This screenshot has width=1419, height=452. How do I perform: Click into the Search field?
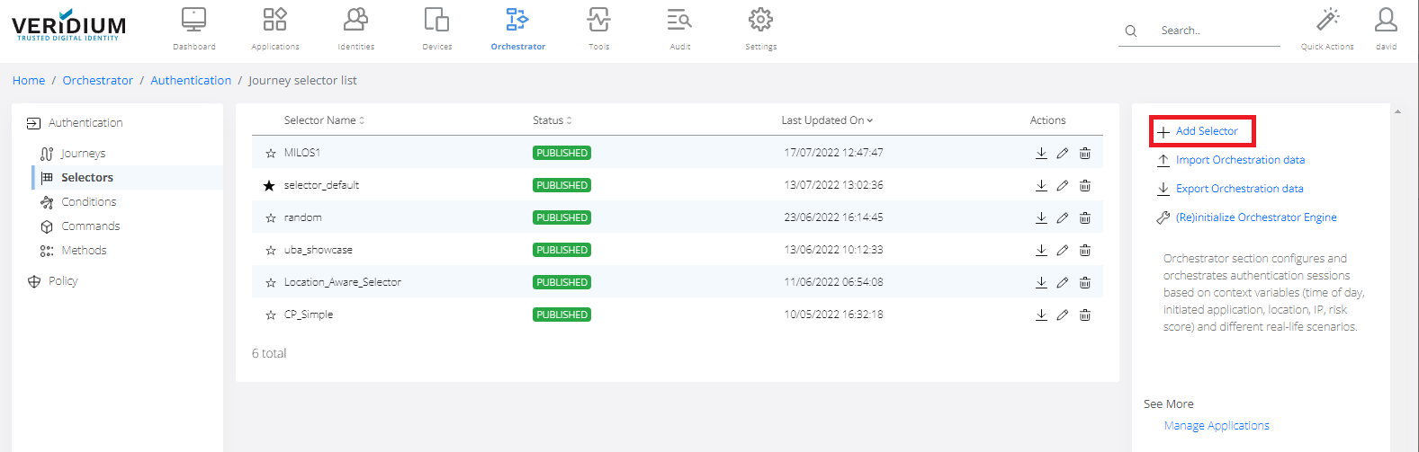tap(1215, 31)
